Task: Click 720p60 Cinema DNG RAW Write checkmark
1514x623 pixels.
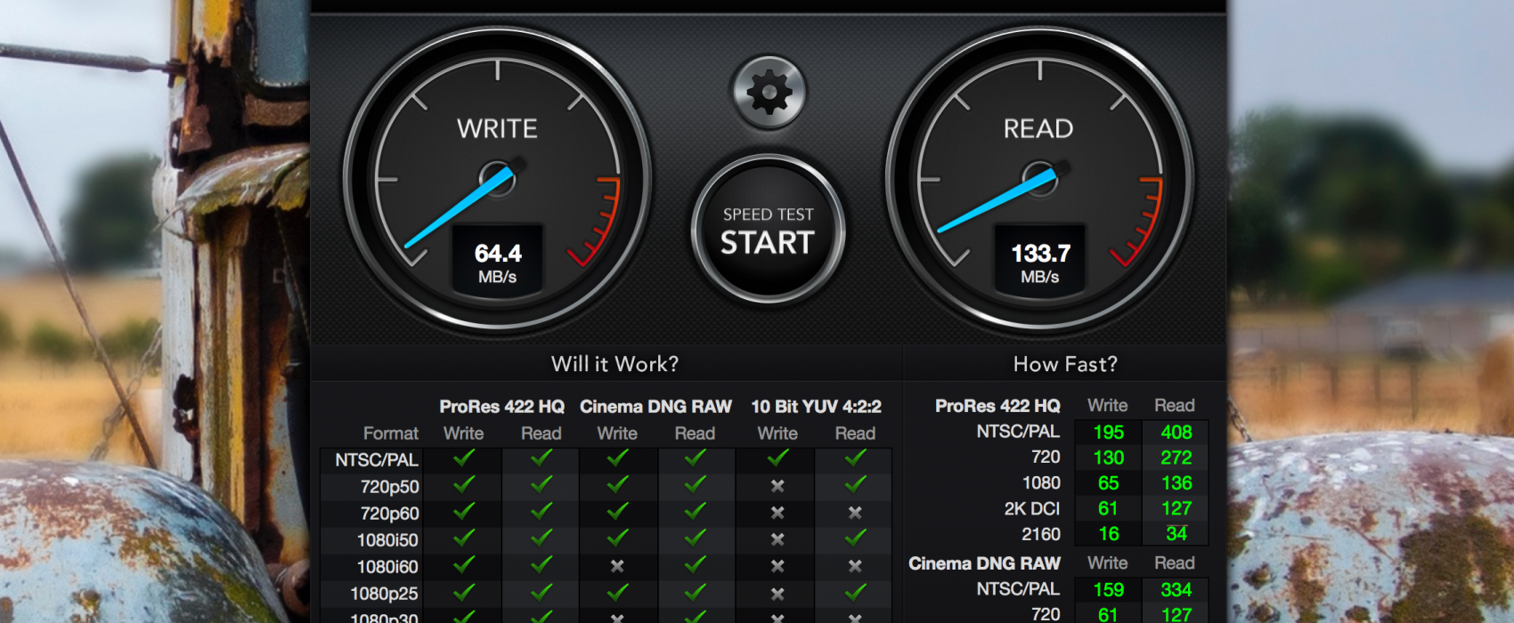Action: coord(617,512)
